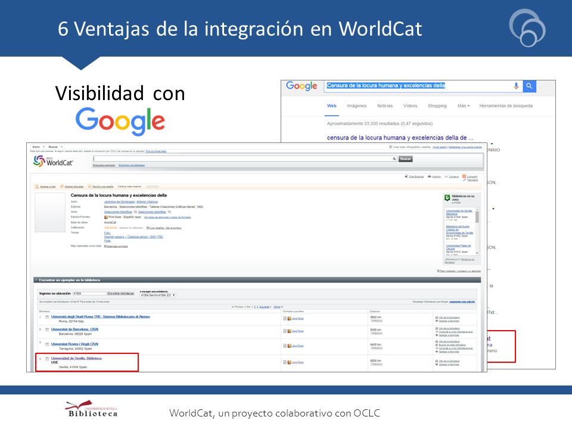
Task: Click the 'Encontrar bibliotecas' button
Action: coord(121,293)
